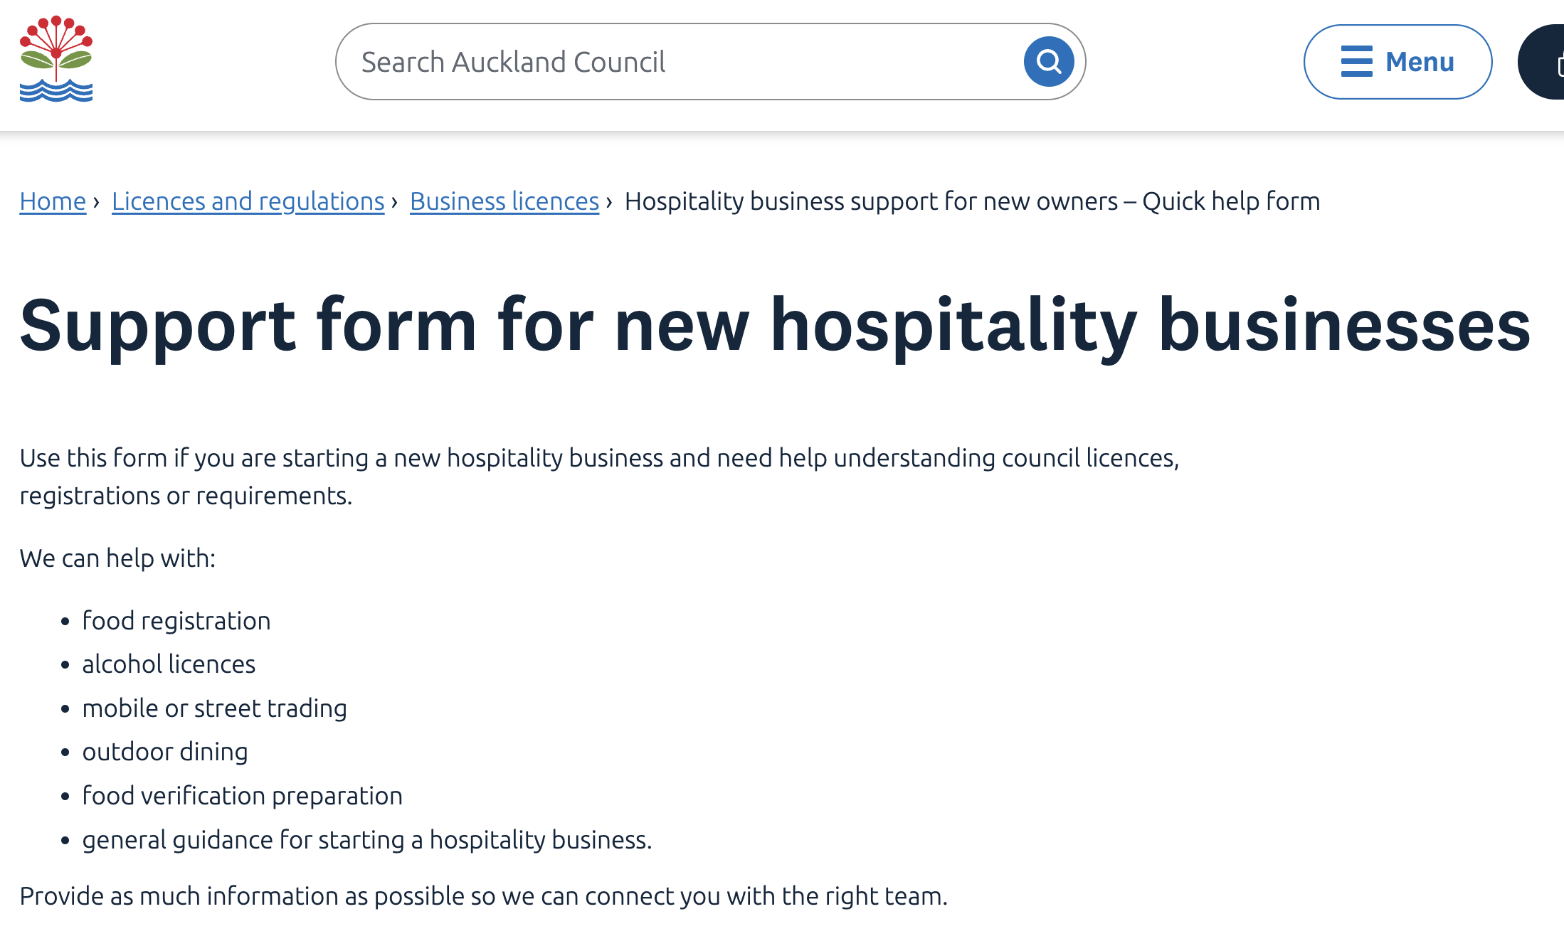Click the food verification preparation item
The image size is (1564, 936).
pos(243,796)
